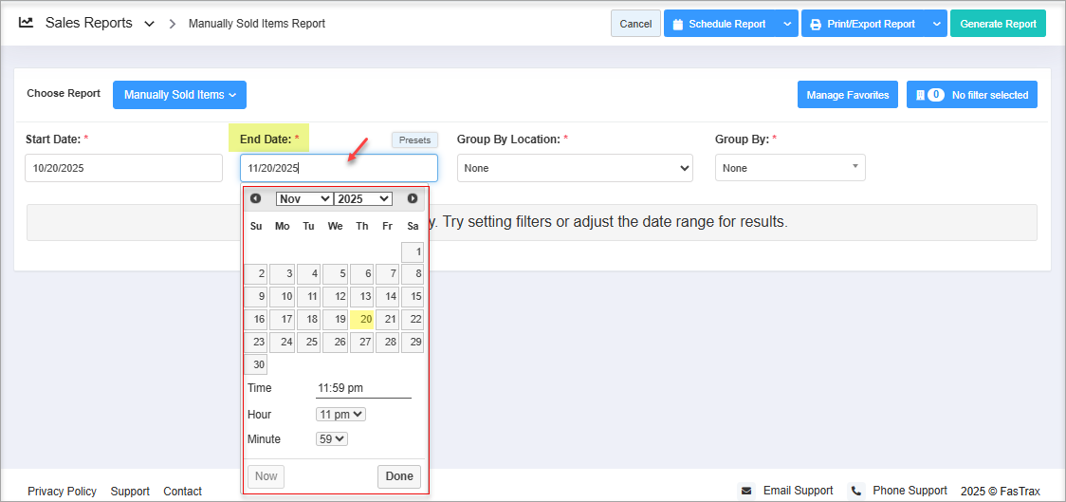Select November 21 in the calendar
Screen dimensions: 1066x502
click(x=388, y=320)
